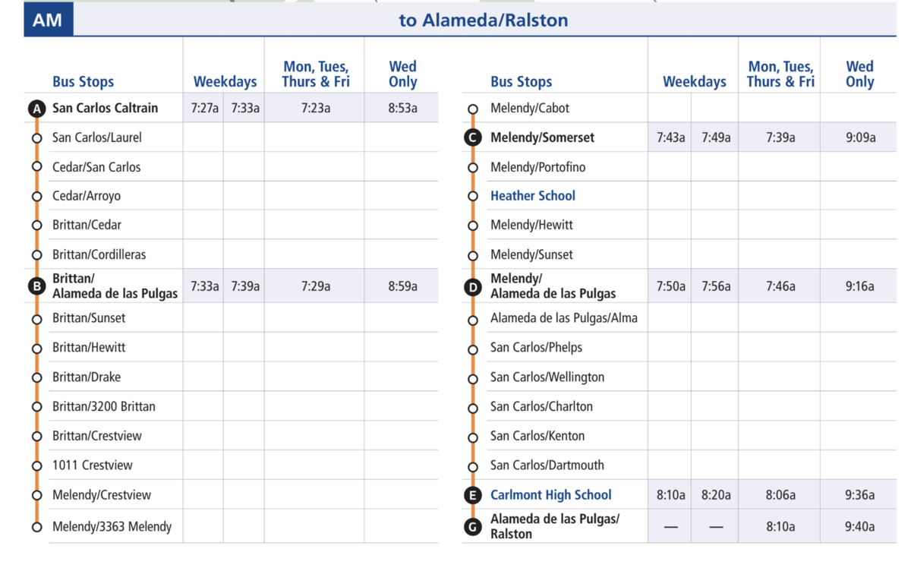Screen dimensions: 911x568
Task: Click the stop circle next to Melendy/Cabot
Action: 473,109
